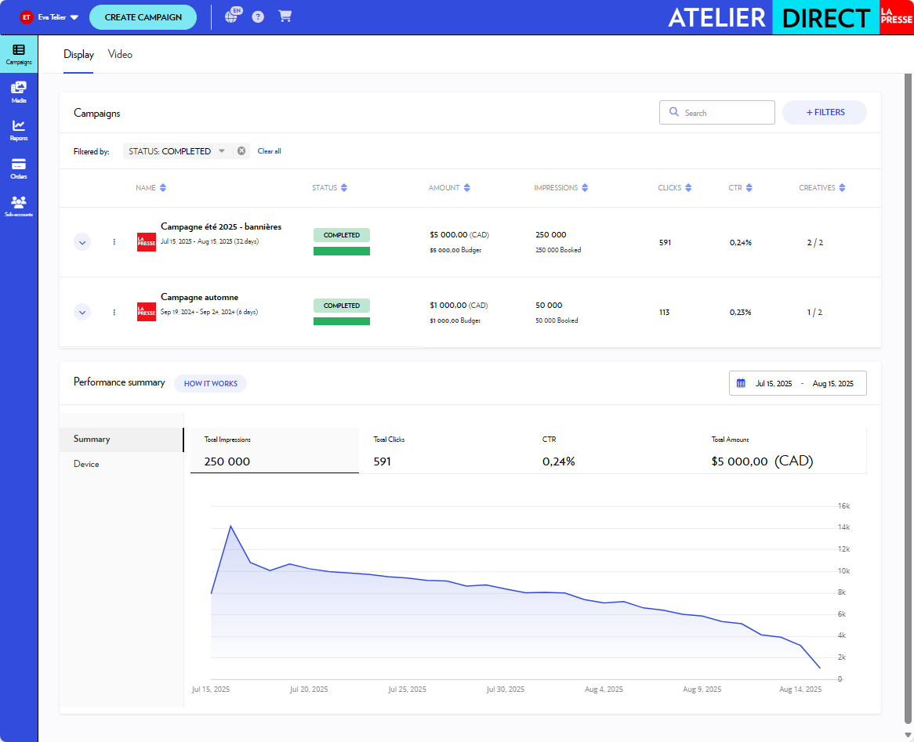Open the Campaigns sidebar icon
This screenshot has width=914, height=742.
tap(19, 53)
